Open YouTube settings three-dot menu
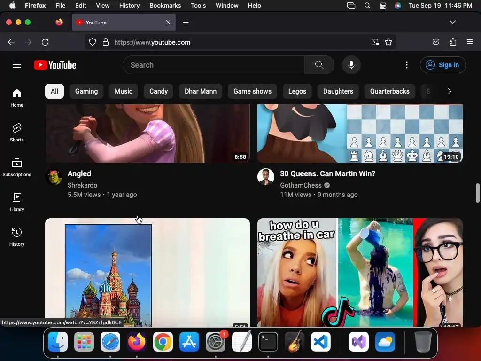The width and height of the screenshot is (481, 361). (x=407, y=65)
